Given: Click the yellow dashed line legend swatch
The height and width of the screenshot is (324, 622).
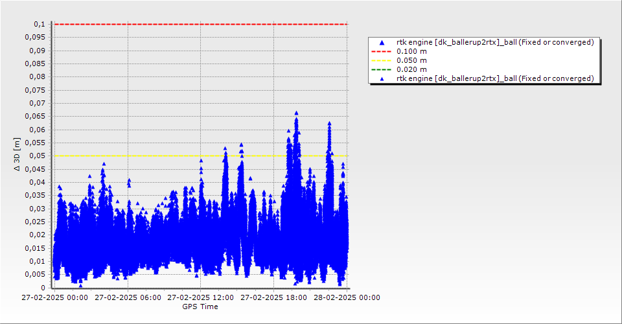Looking at the screenshot, I should tap(381, 61).
